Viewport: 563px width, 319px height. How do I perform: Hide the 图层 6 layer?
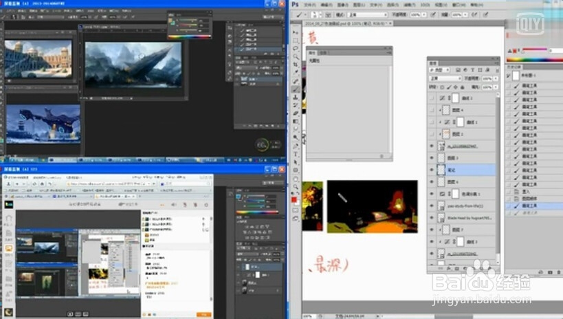click(x=432, y=181)
